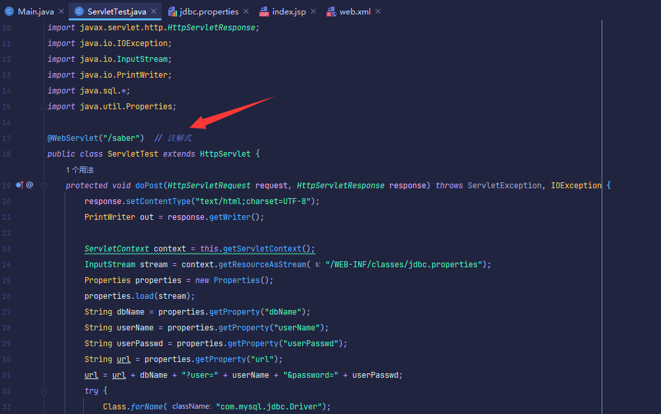Image resolution: width=661 pixels, height=414 pixels.
Task: Click the XML file icon on web.xml tab
Action: 331,12
